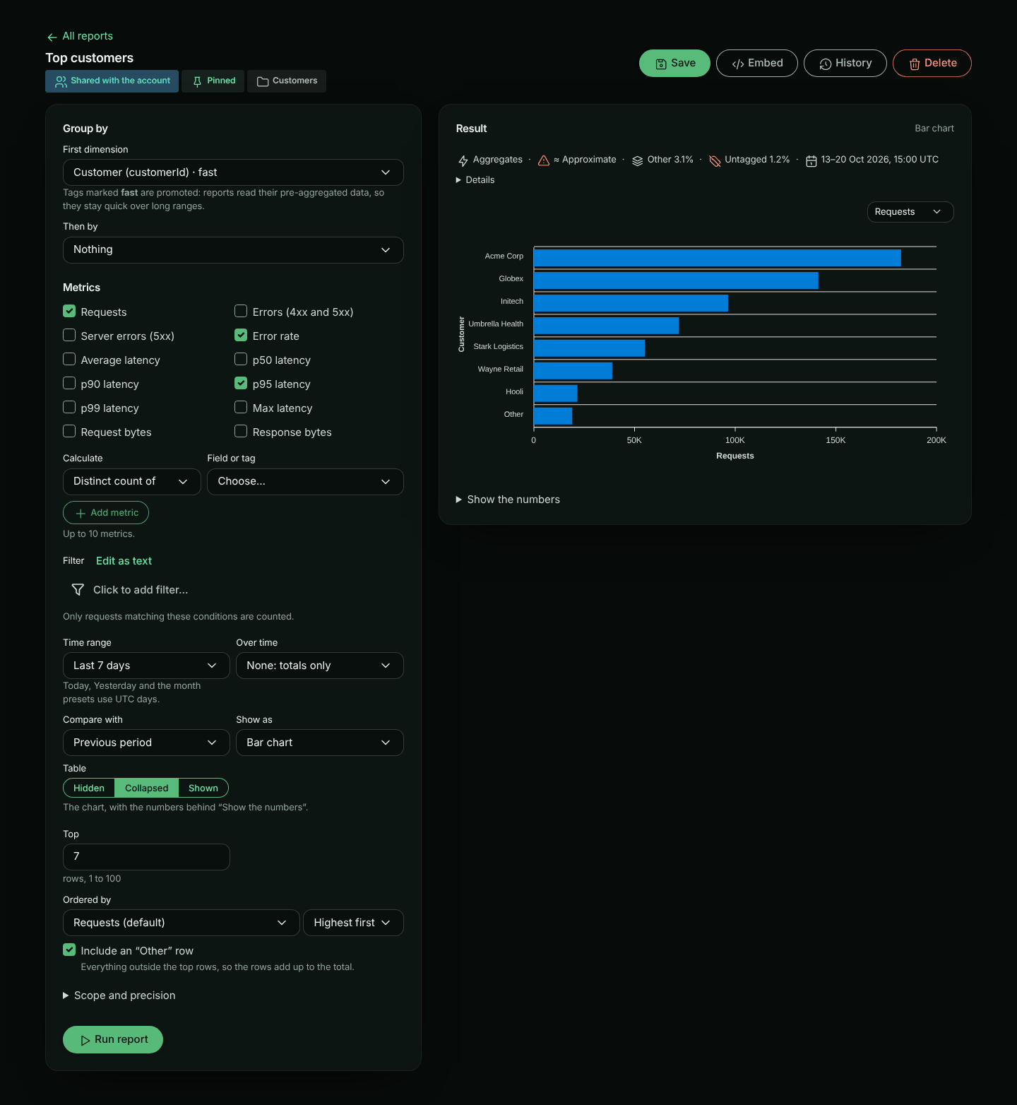Add another metric
This screenshot has width=1017, height=1105.
coord(106,512)
